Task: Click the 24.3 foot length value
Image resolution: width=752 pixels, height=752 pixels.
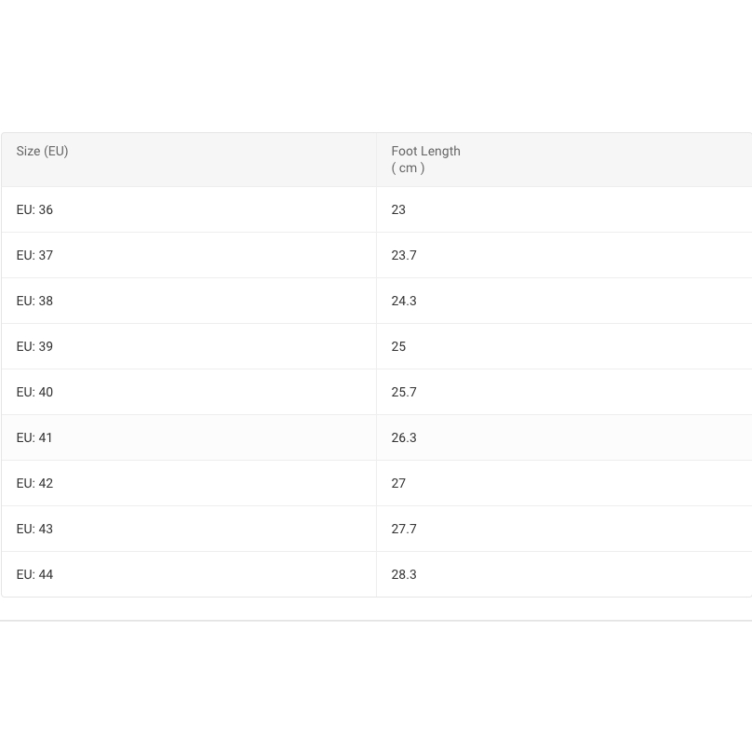Action: (404, 301)
